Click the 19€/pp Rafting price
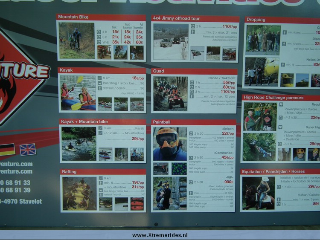 (x=138, y=182)
